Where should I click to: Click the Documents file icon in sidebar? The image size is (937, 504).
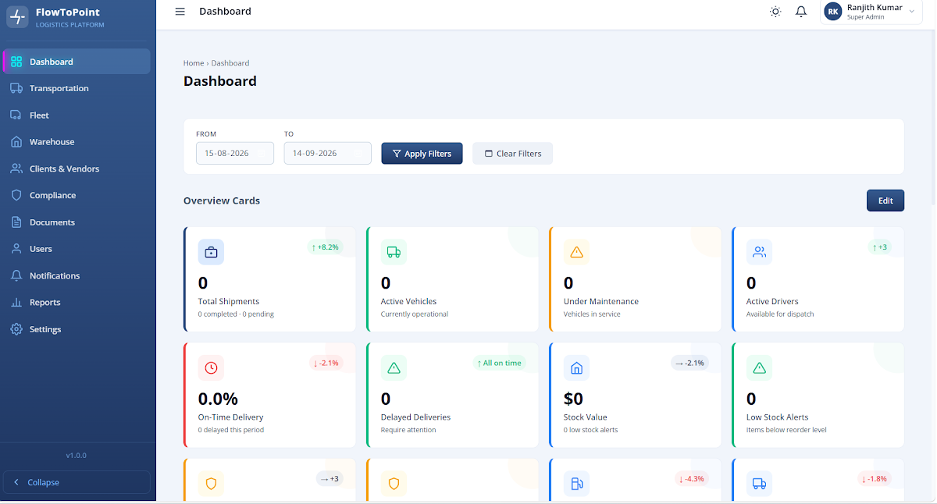click(16, 222)
